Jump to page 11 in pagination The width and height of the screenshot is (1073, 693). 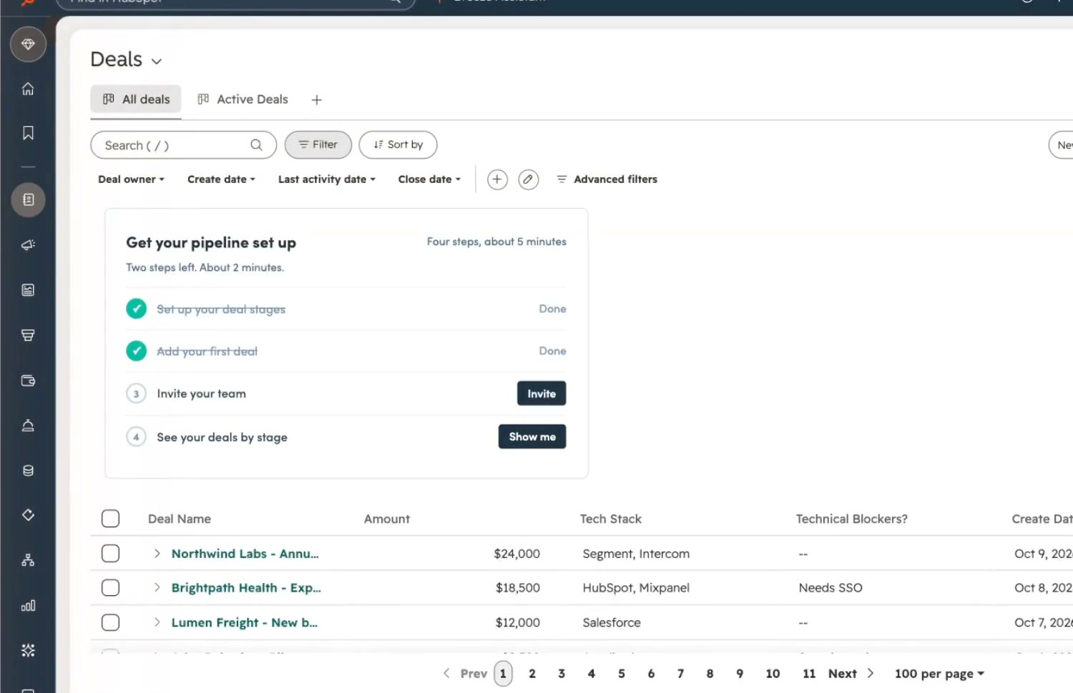pos(809,674)
